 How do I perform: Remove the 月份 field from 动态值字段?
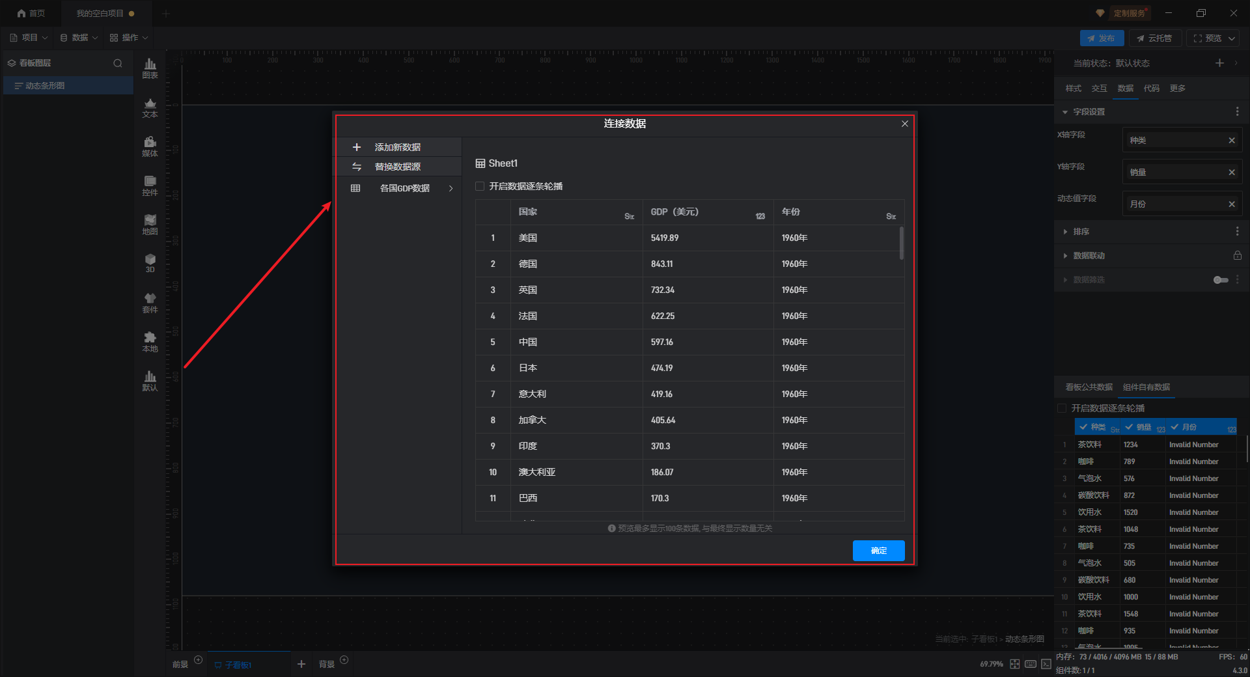1232,204
